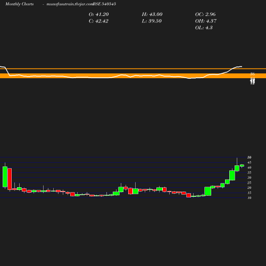Click the "OC: 2.96" value

click(x=205, y=14)
